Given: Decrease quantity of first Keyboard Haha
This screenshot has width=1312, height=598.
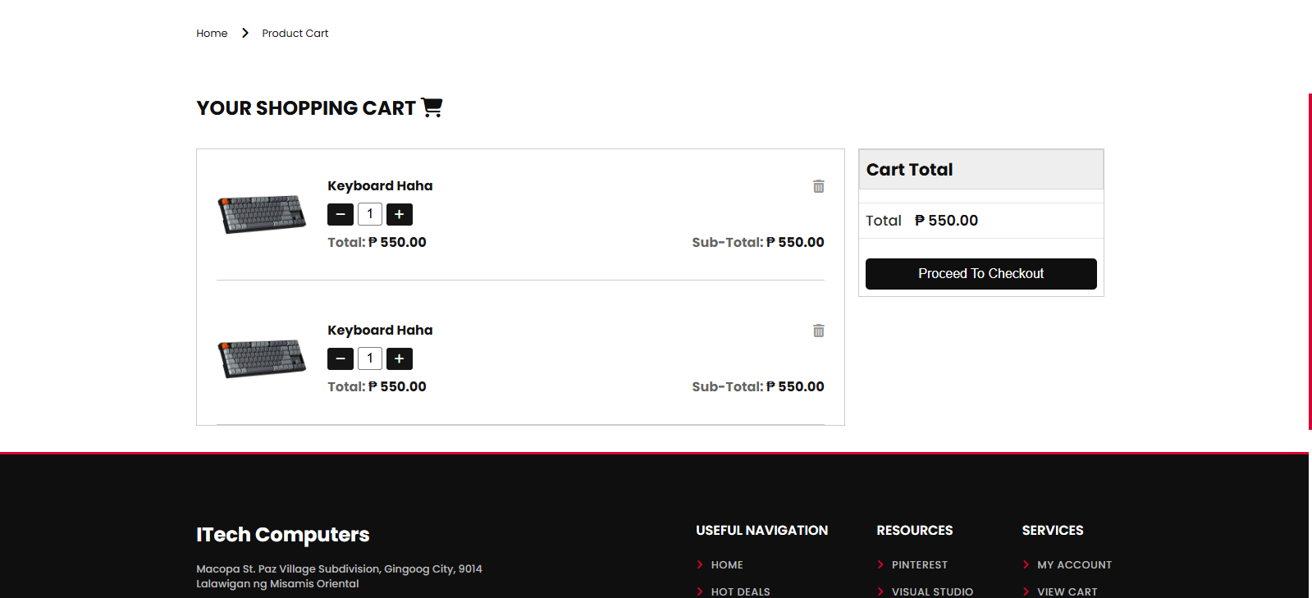Looking at the screenshot, I should (x=341, y=214).
